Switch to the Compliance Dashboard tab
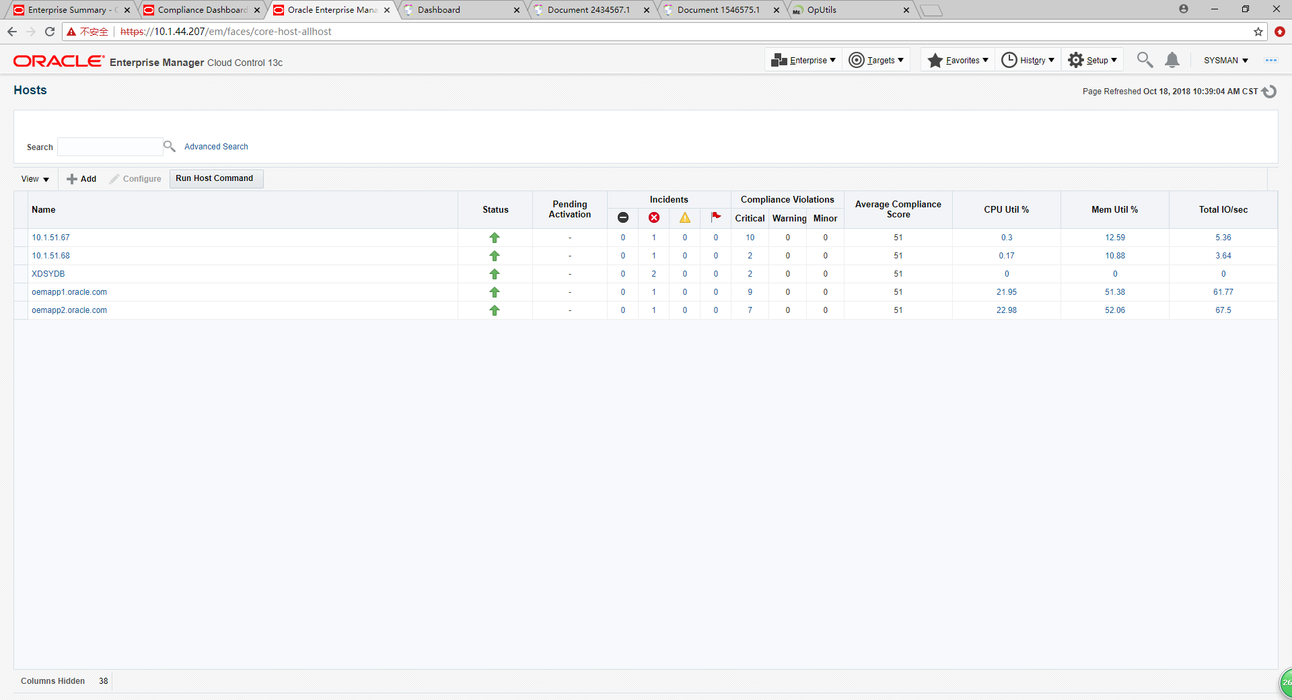 202,10
